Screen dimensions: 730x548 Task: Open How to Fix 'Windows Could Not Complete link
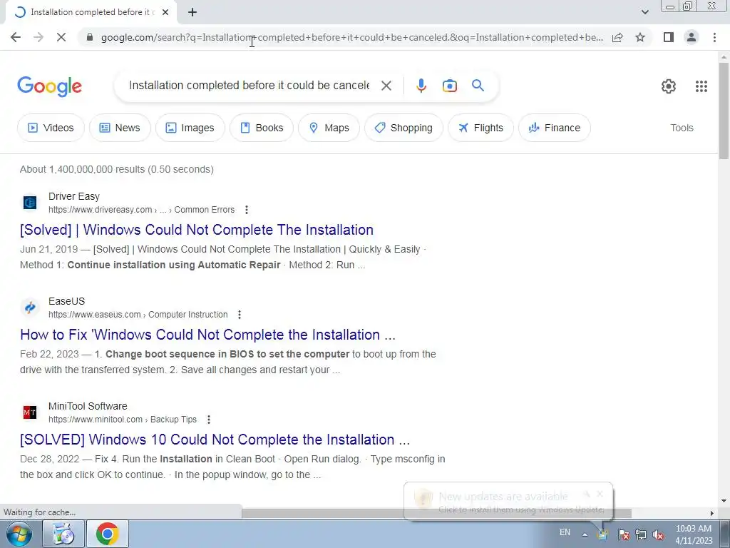[x=207, y=335]
